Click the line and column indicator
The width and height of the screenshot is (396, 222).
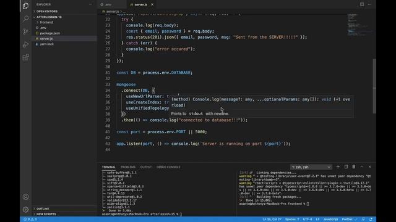(272, 220)
